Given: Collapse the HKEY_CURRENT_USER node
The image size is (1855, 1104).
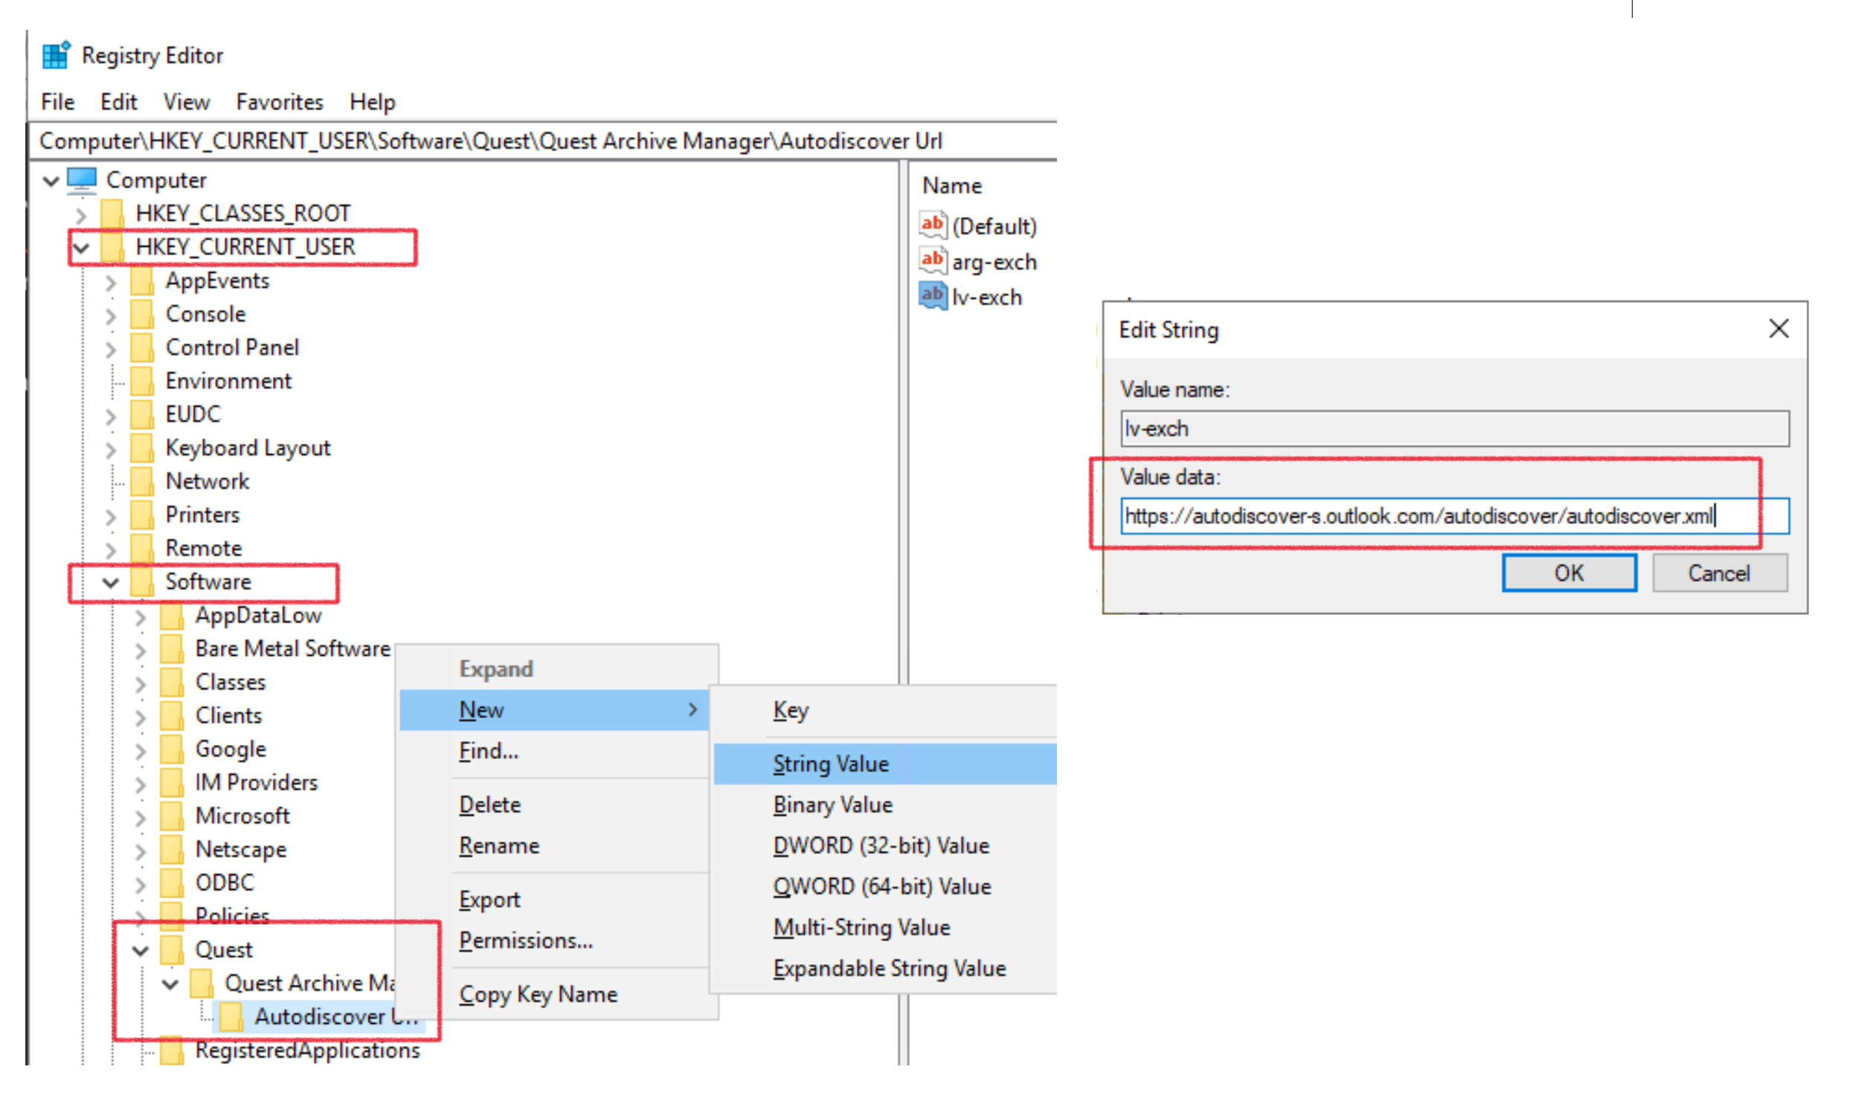Looking at the screenshot, I should pos(81,247).
